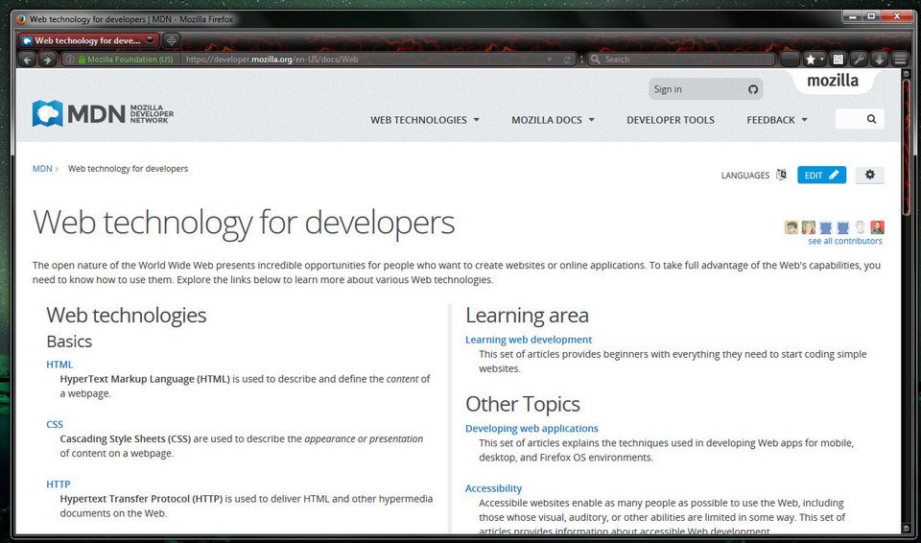This screenshot has width=921, height=543.
Task: Select the Web technology for developers tab
Action: pos(88,40)
